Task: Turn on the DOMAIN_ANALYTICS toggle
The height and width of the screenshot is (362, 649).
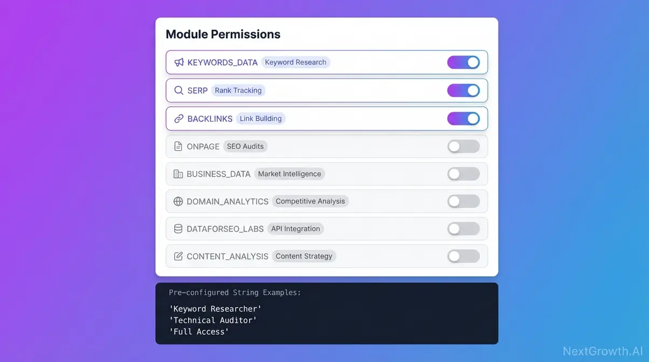Action: coord(464,201)
